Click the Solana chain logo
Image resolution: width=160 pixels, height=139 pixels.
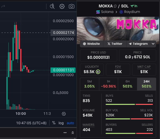click(x=98, y=12)
